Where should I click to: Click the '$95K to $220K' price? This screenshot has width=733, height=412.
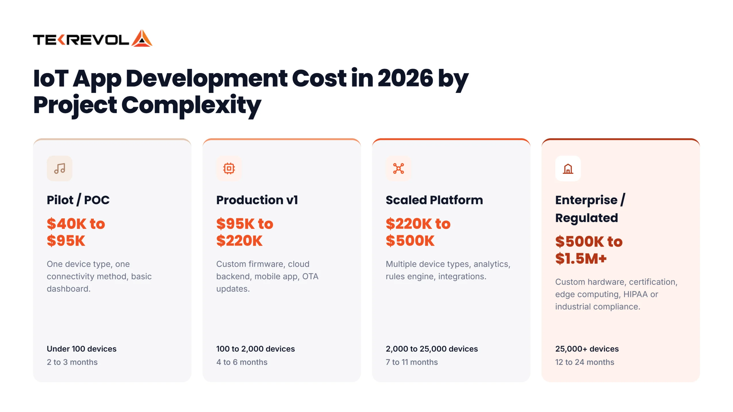click(x=245, y=232)
